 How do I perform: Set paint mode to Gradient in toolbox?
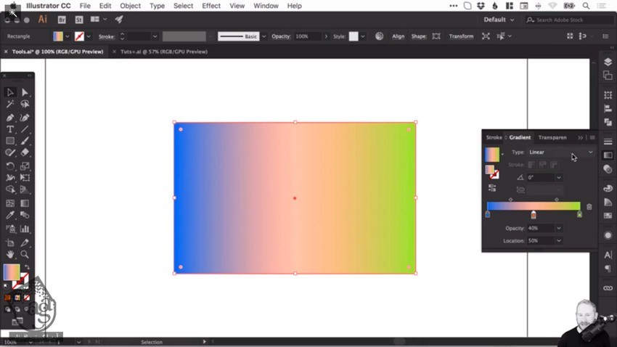pyautogui.click(x=17, y=298)
